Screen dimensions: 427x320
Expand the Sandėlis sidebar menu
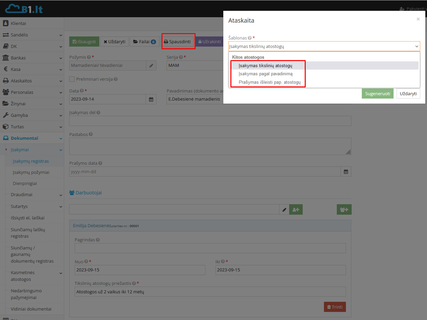(x=32, y=35)
